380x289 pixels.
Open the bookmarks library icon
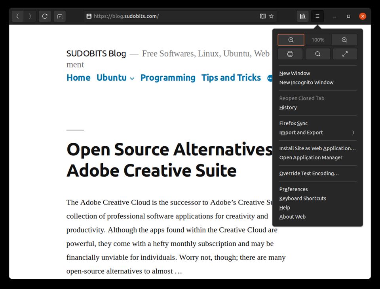tap(303, 16)
